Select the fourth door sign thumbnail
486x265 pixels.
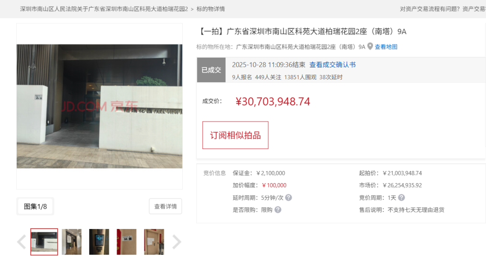126,242
